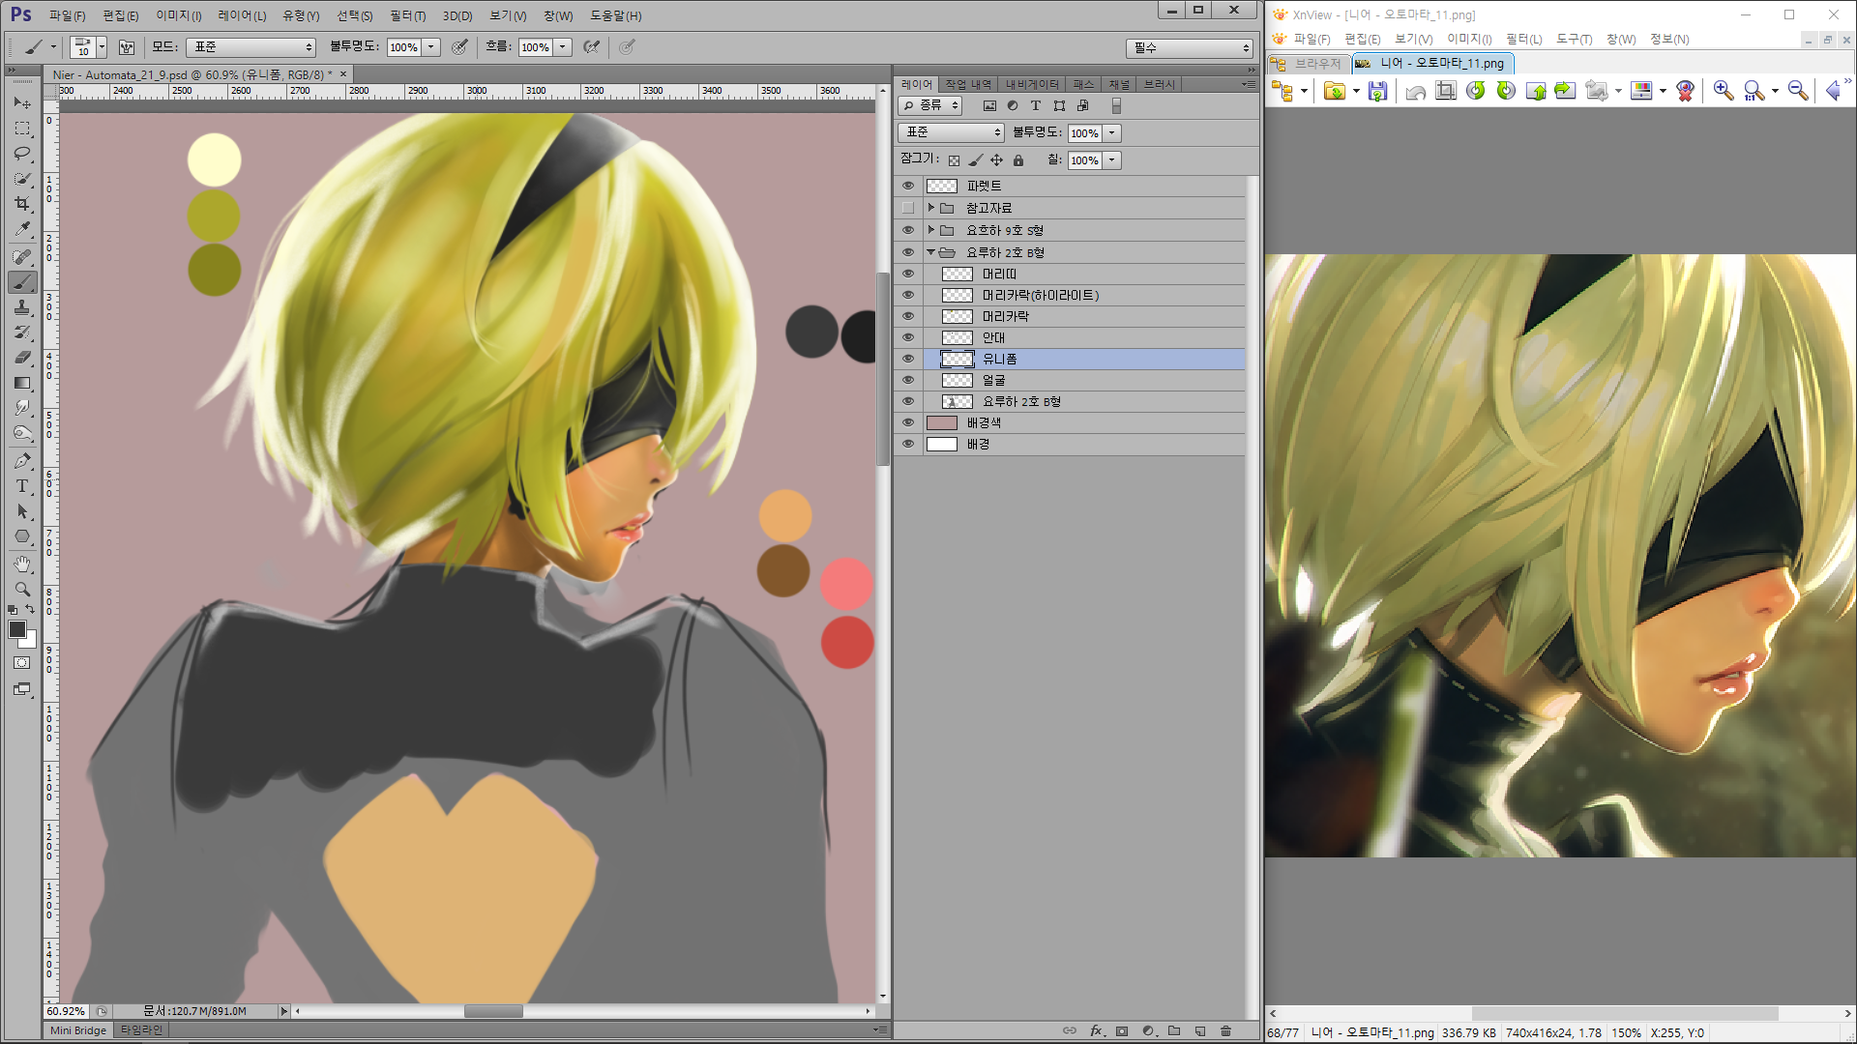Open the 필터(T) menu in Photoshop
This screenshot has width=1857, height=1044.
[407, 15]
